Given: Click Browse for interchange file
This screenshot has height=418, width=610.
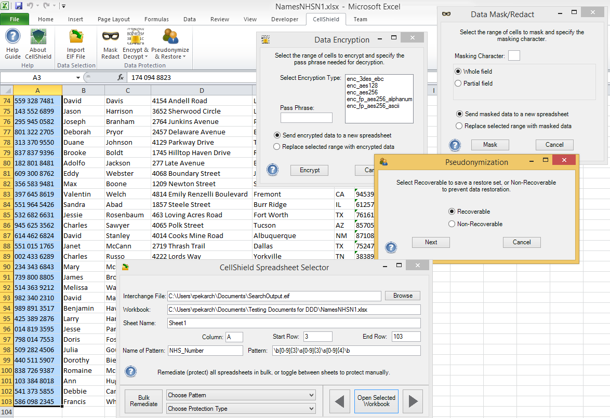Looking at the screenshot, I should click(x=403, y=296).
